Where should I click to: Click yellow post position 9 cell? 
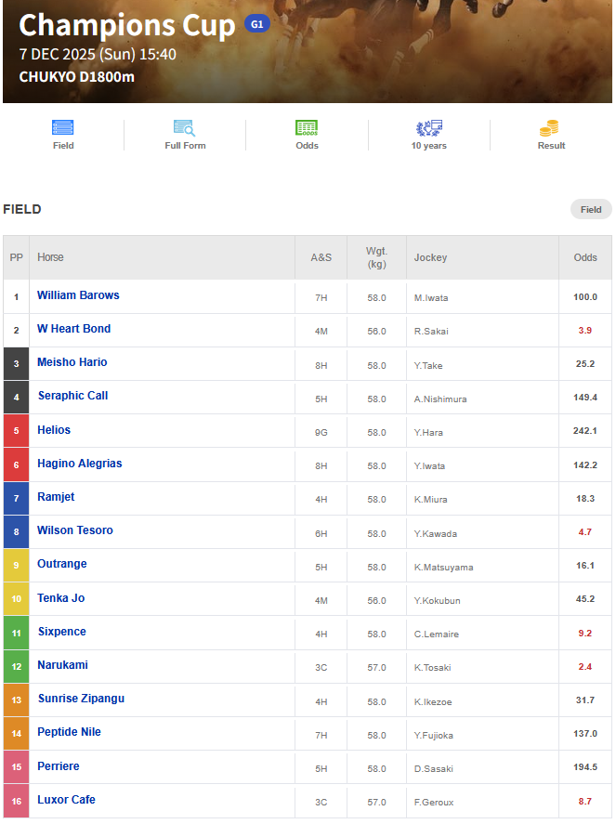pos(17,566)
